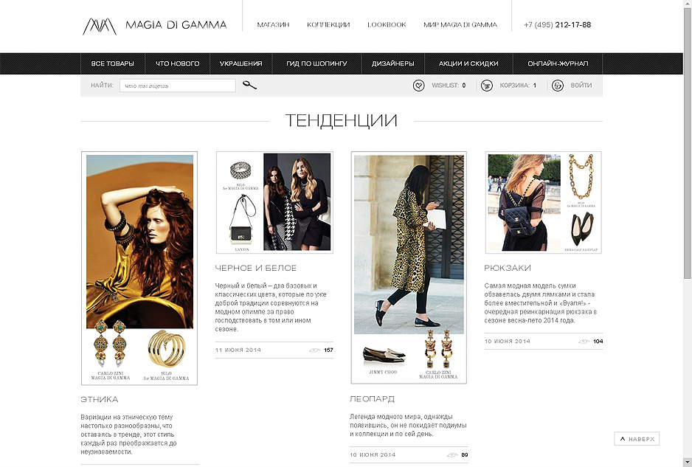Click the eye views icon under Леопард

click(452, 454)
